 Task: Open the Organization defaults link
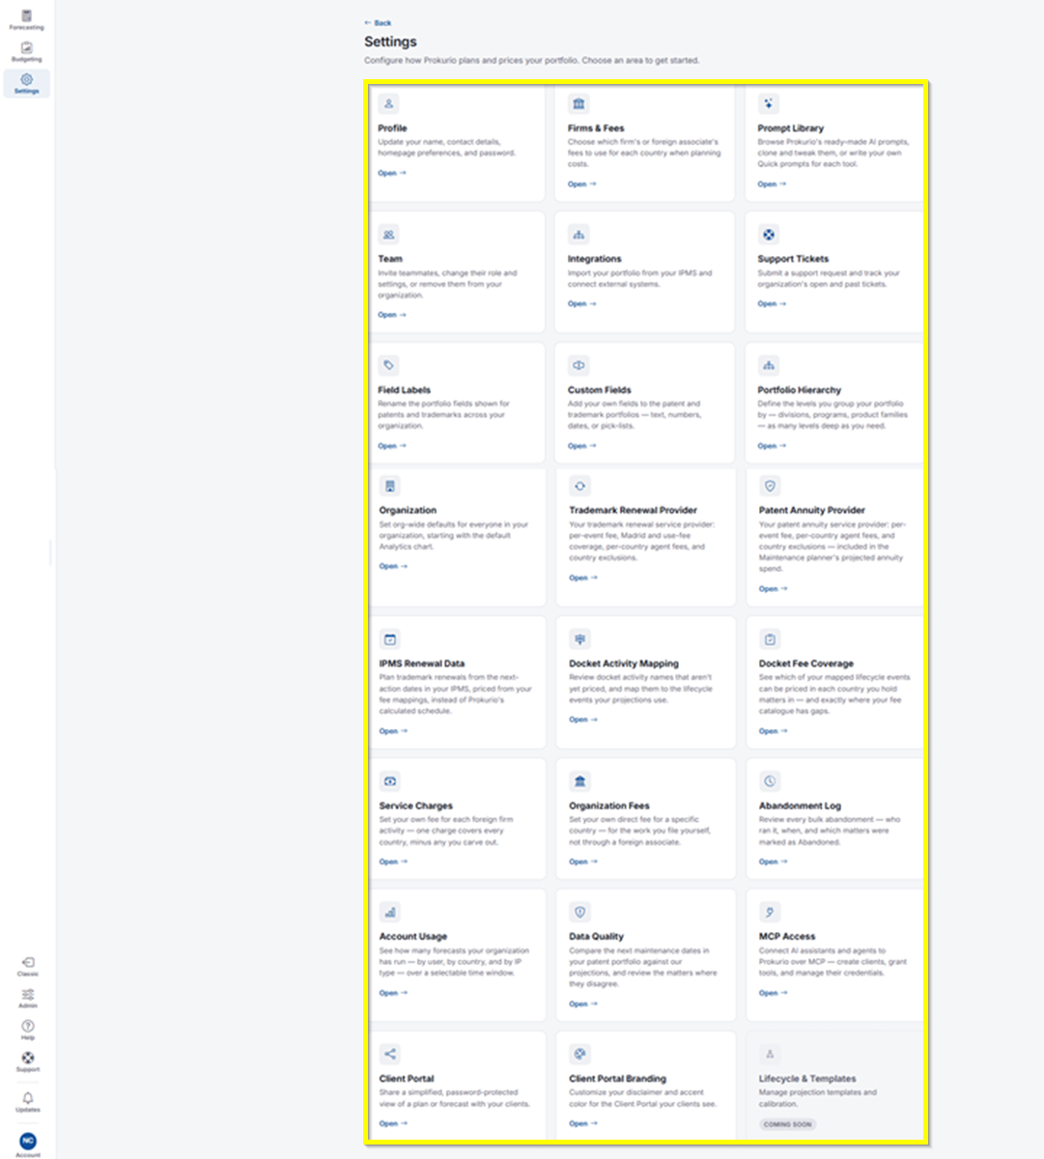(394, 566)
